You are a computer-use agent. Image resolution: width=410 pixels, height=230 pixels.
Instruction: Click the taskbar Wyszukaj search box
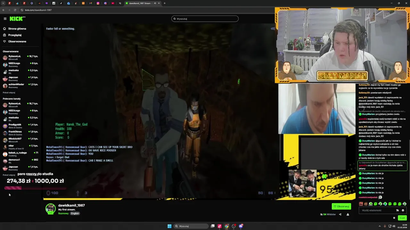(191, 226)
